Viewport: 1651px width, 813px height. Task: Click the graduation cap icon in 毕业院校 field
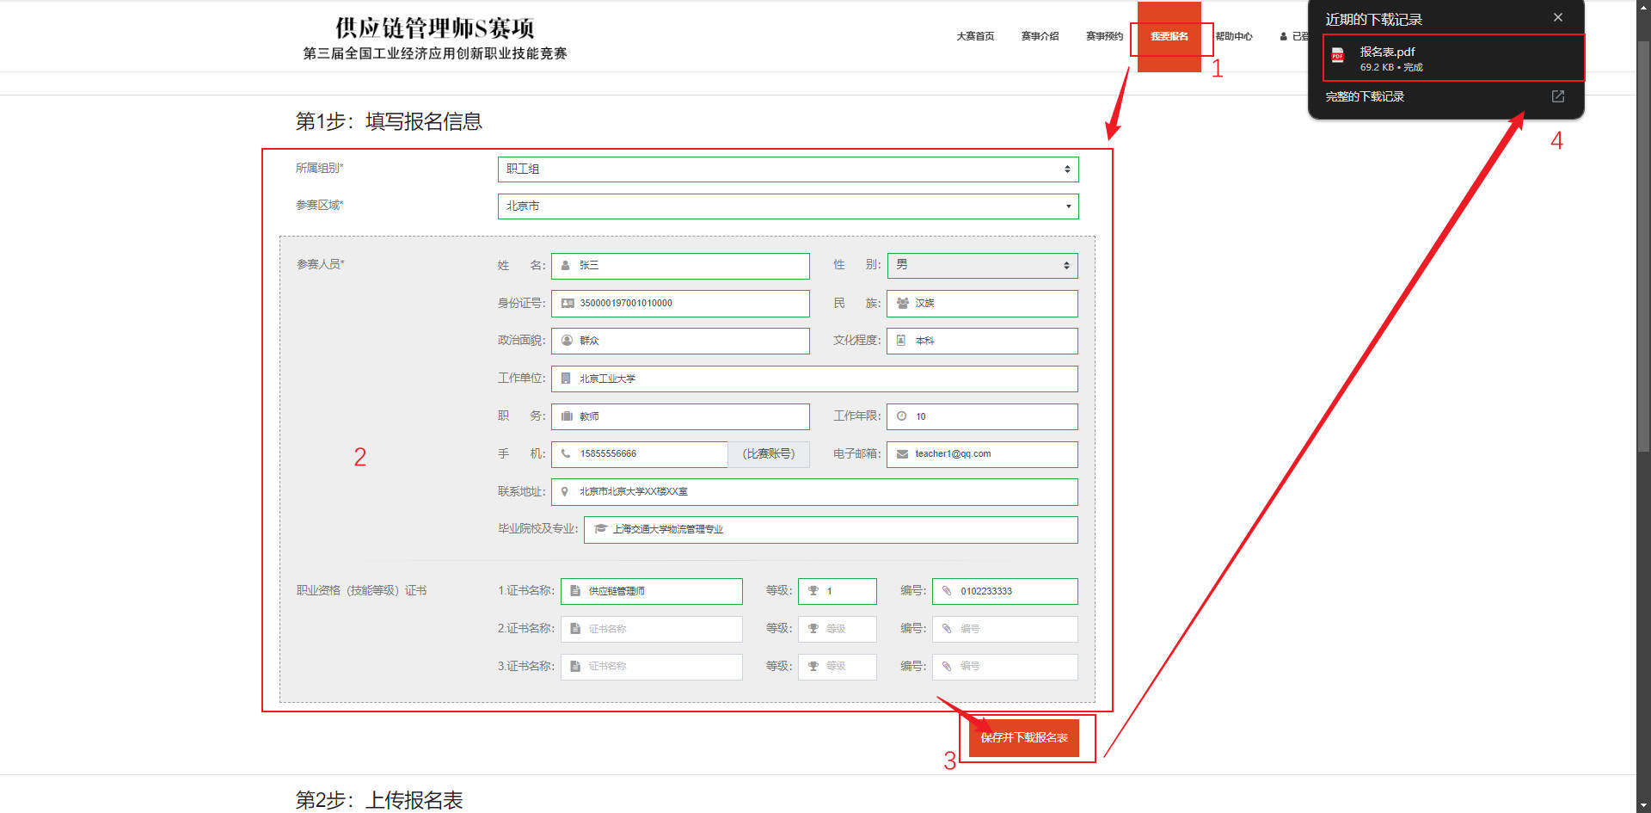(x=601, y=529)
